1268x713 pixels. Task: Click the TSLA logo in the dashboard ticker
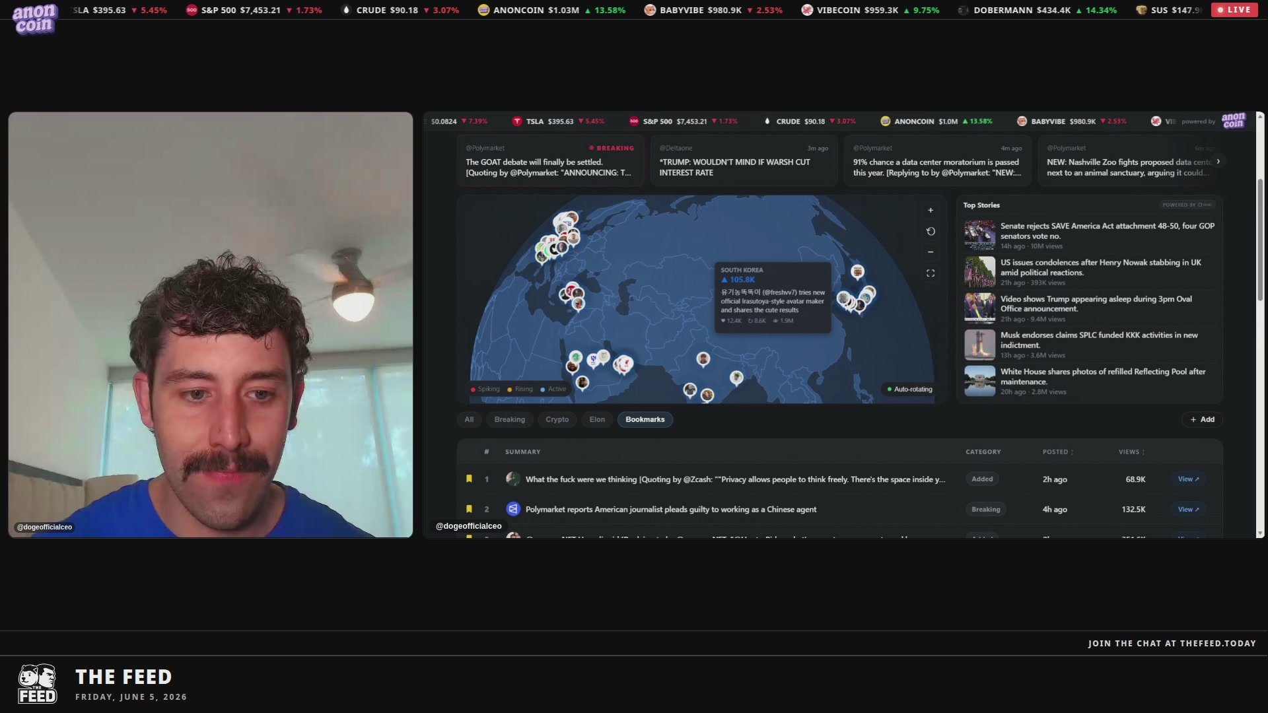pyautogui.click(x=517, y=121)
